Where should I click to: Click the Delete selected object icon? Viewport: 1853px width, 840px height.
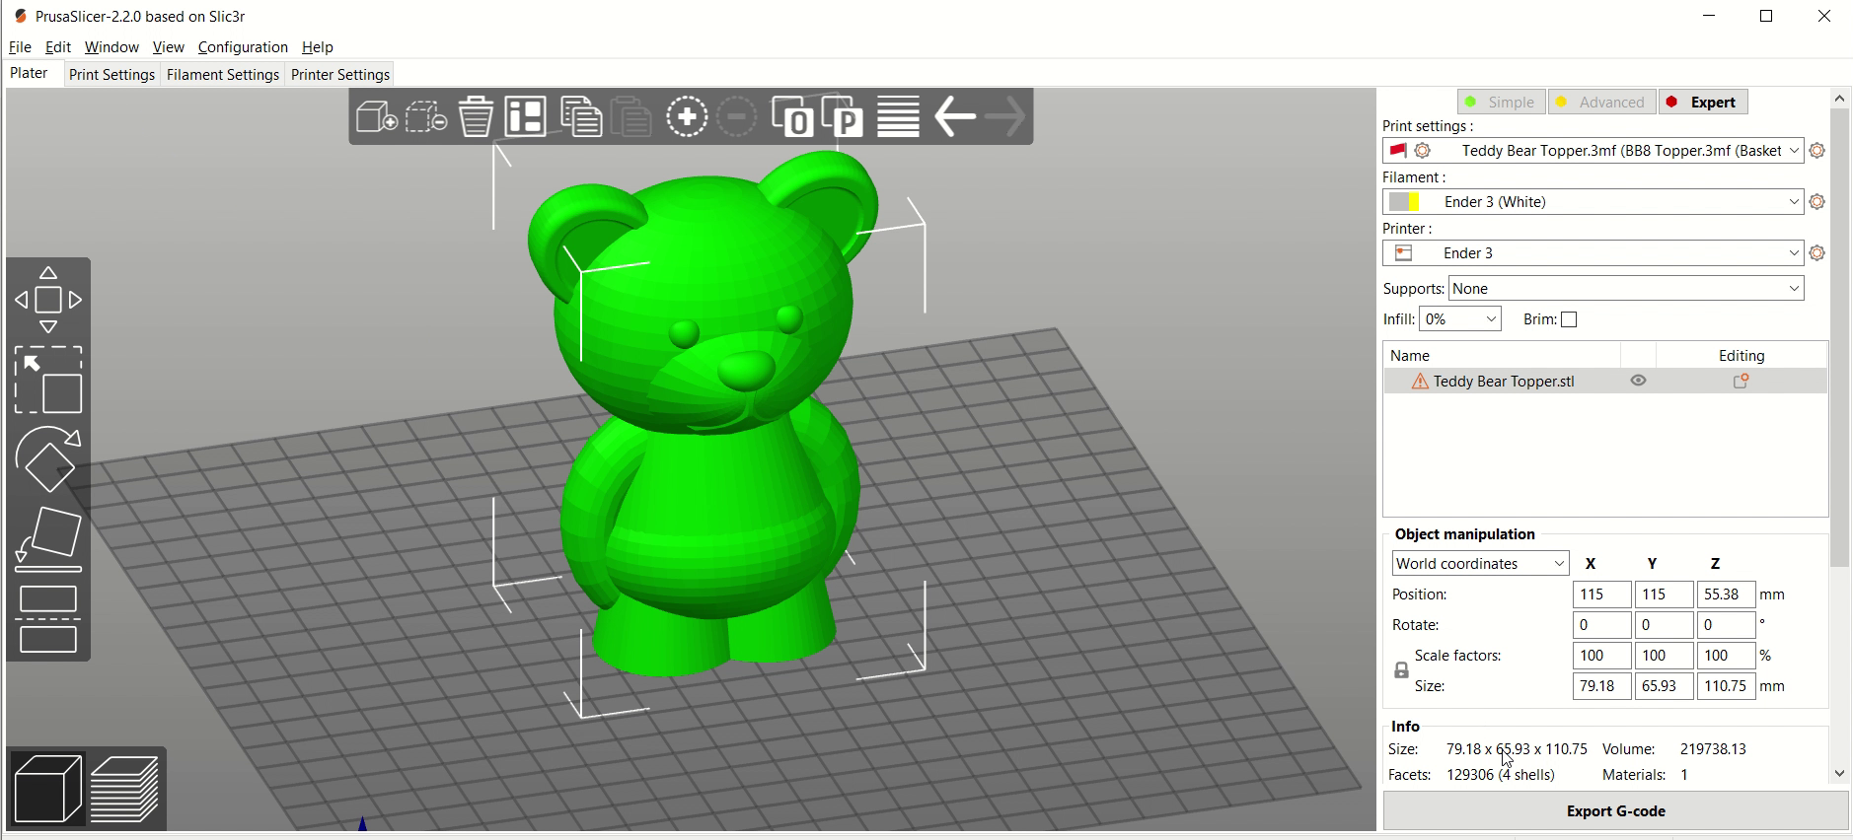pos(426,116)
